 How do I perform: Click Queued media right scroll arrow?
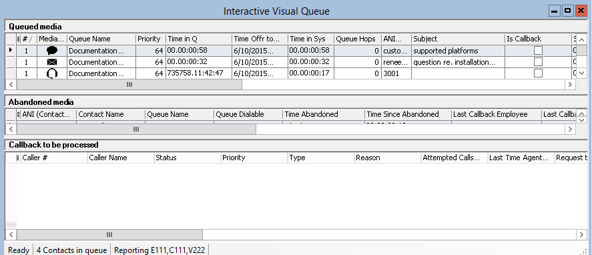click(571, 85)
